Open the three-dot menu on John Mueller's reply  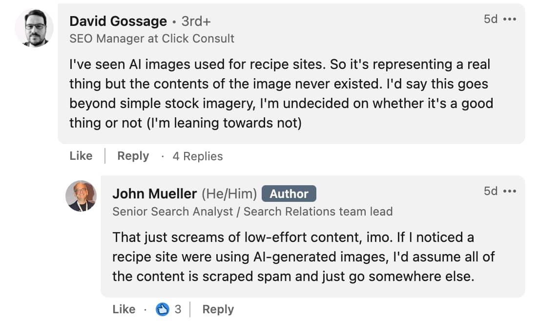coord(510,192)
